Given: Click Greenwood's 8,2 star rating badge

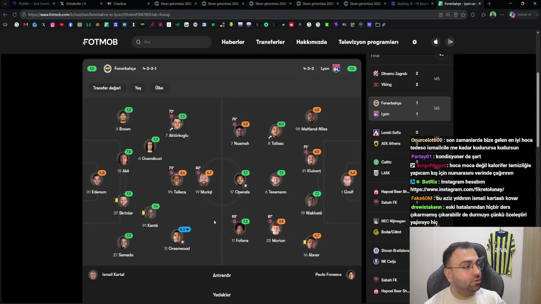Looking at the screenshot, I should 185,229.
